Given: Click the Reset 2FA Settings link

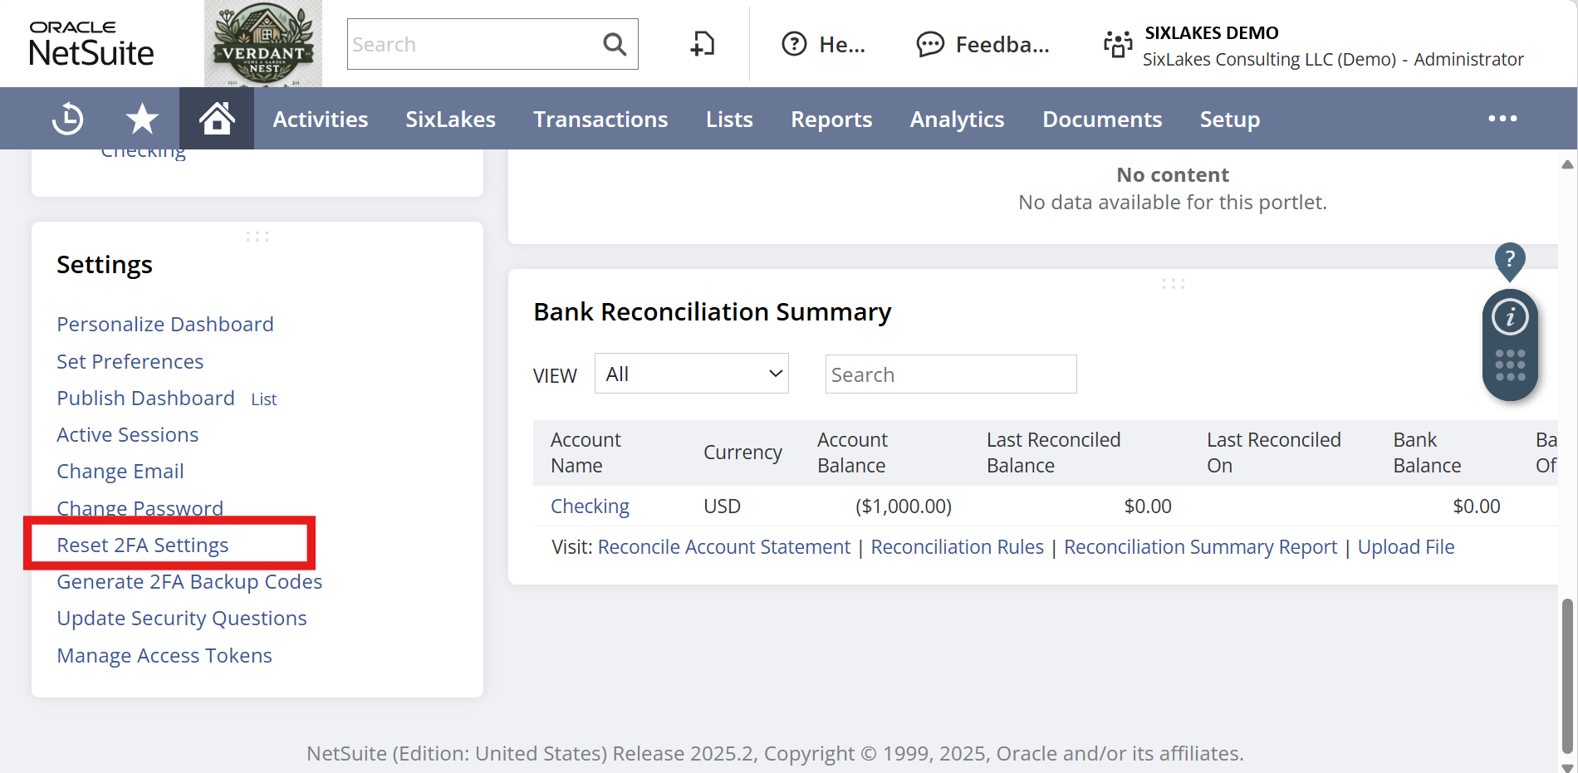Looking at the screenshot, I should (x=142, y=545).
